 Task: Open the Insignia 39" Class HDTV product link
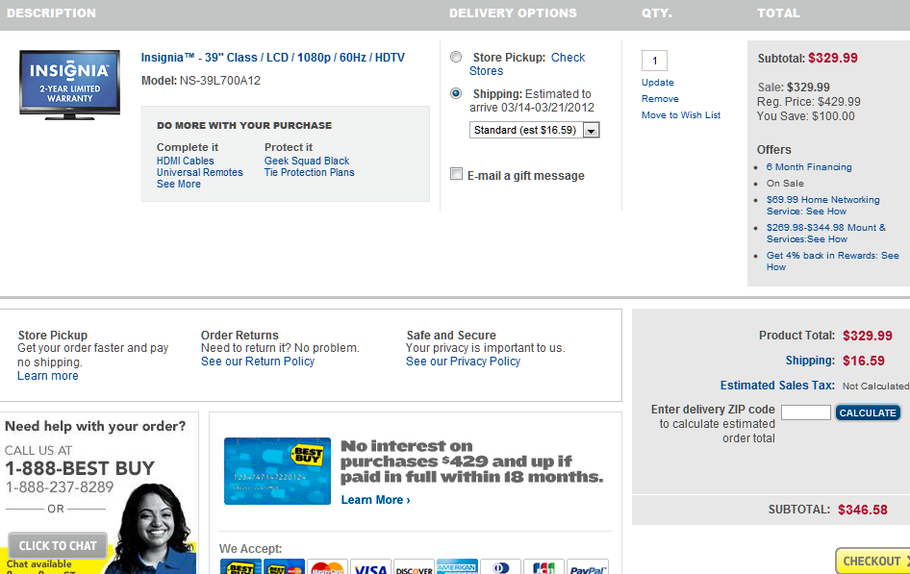(x=273, y=58)
